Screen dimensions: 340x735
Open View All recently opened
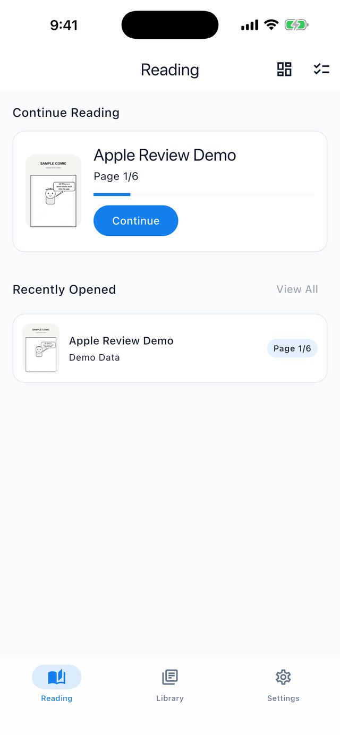point(297,289)
